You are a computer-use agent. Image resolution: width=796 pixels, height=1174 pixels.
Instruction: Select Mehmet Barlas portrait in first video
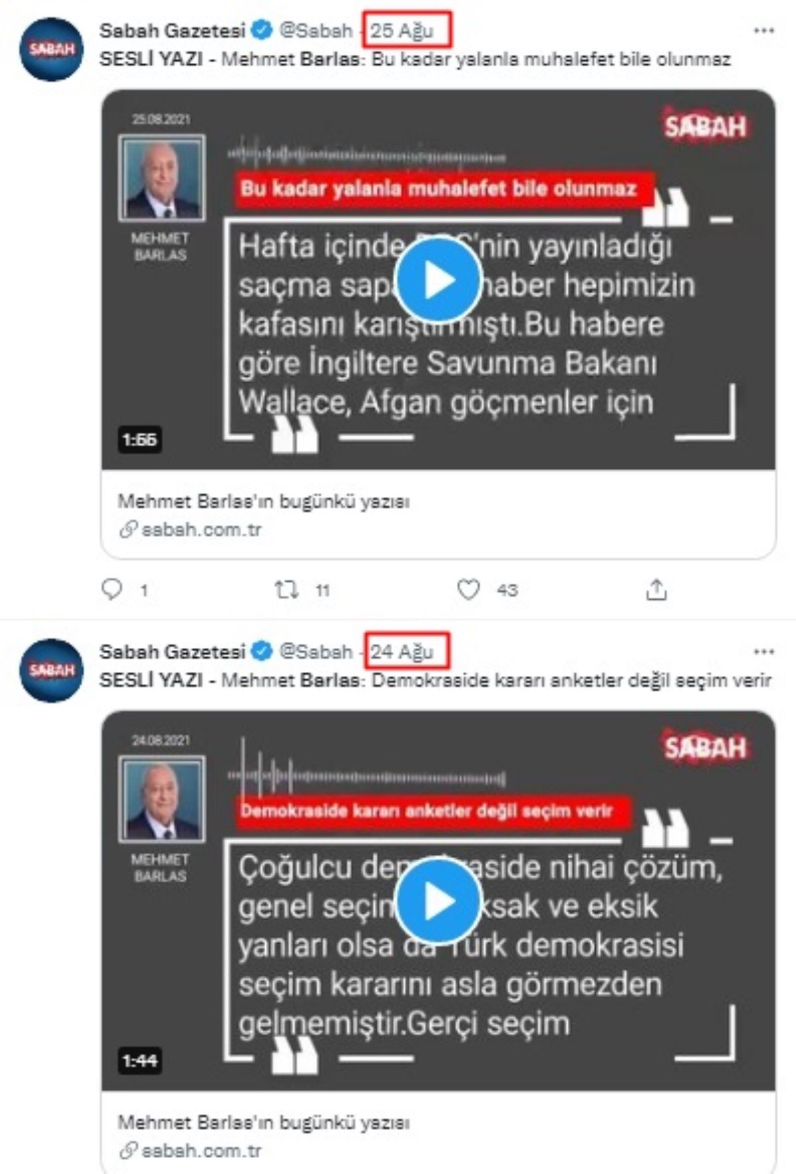[162, 178]
